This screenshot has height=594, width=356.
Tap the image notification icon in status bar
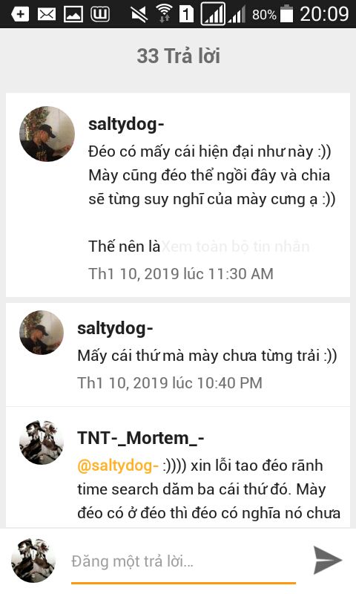coord(73,14)
